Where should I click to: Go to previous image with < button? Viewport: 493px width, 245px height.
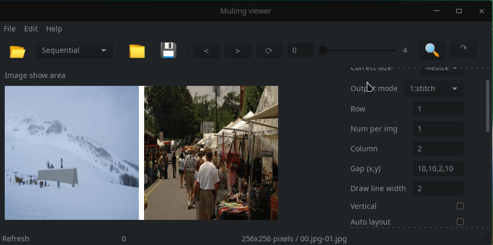pos(206,51)
